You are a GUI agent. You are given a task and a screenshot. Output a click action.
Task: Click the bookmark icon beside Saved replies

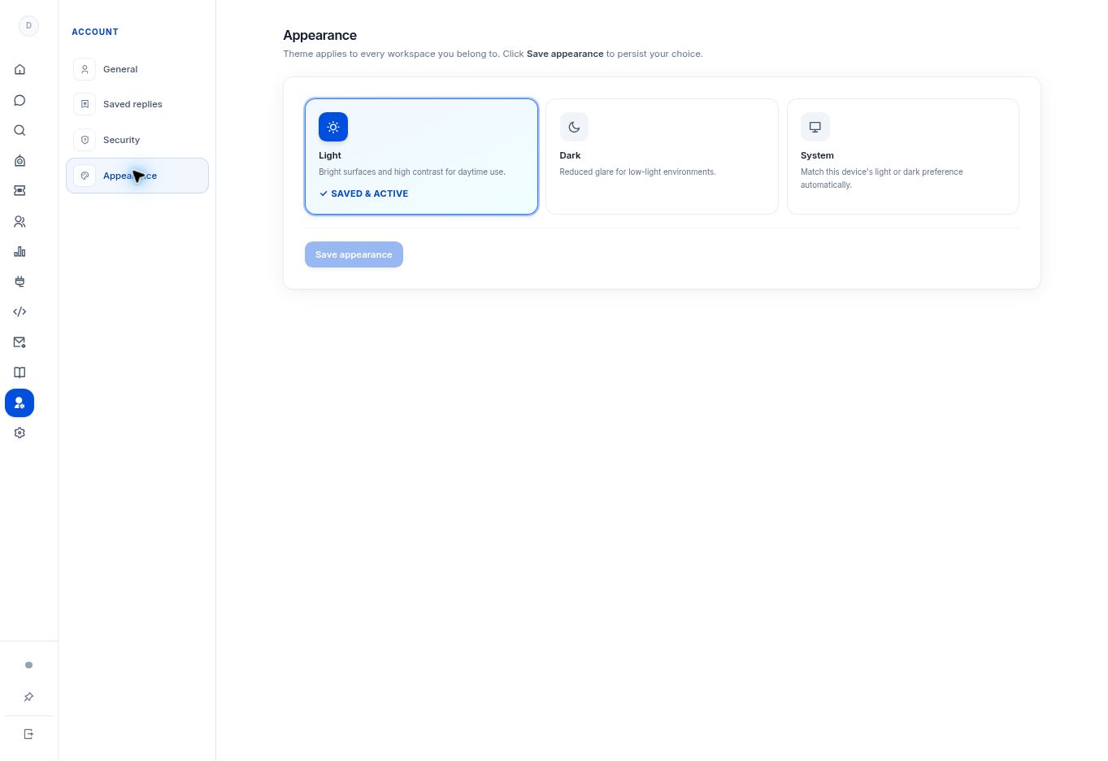tap(85, 104)
